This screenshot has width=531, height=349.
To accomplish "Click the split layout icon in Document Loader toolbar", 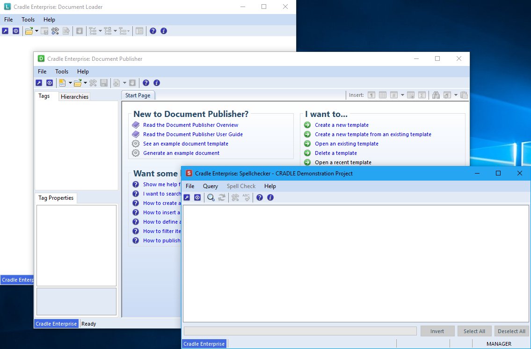I will pyautogui.click(x=139, y=31).
